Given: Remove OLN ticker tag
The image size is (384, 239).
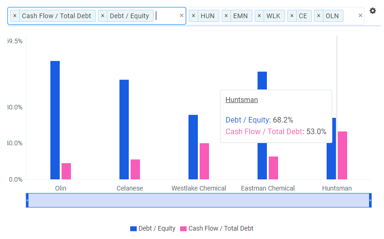Looking at the screenshot, I should click(x=319, y=16).
